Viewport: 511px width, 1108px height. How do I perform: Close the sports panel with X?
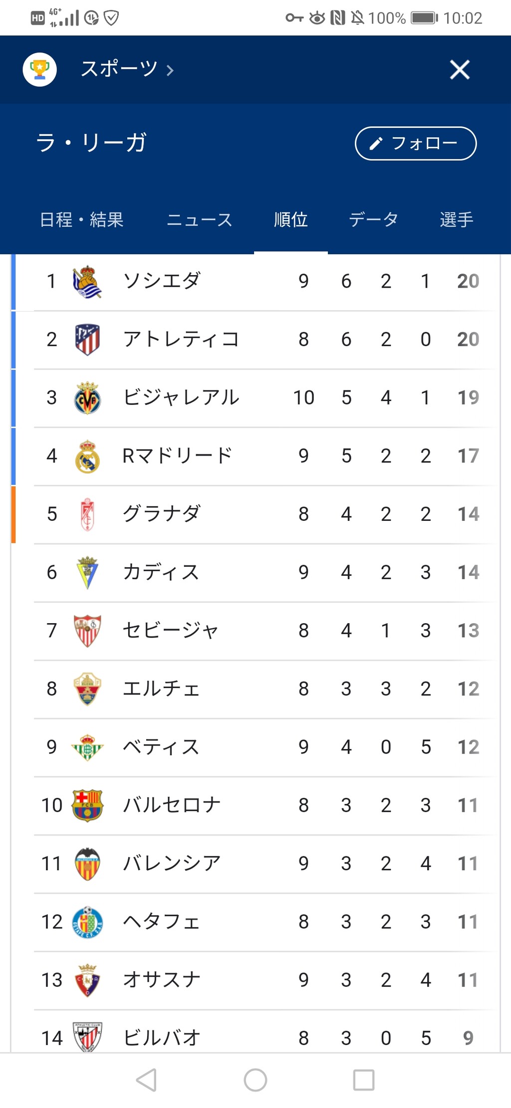459,69
